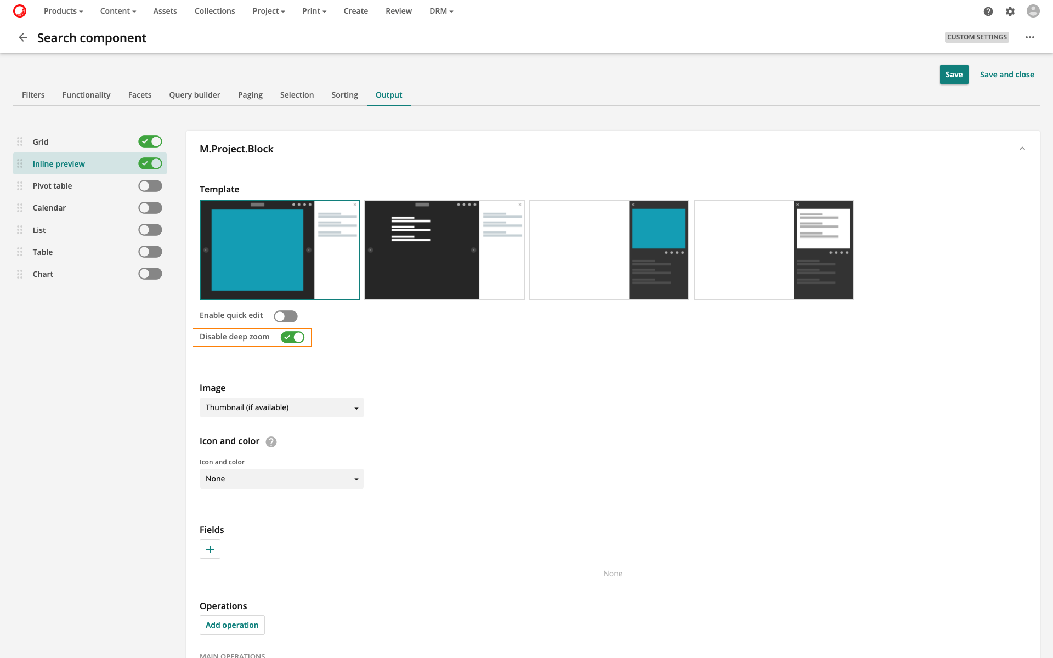Switch to the Facets tab
This screenshot has height=658, width=1053.
point(140,95)
